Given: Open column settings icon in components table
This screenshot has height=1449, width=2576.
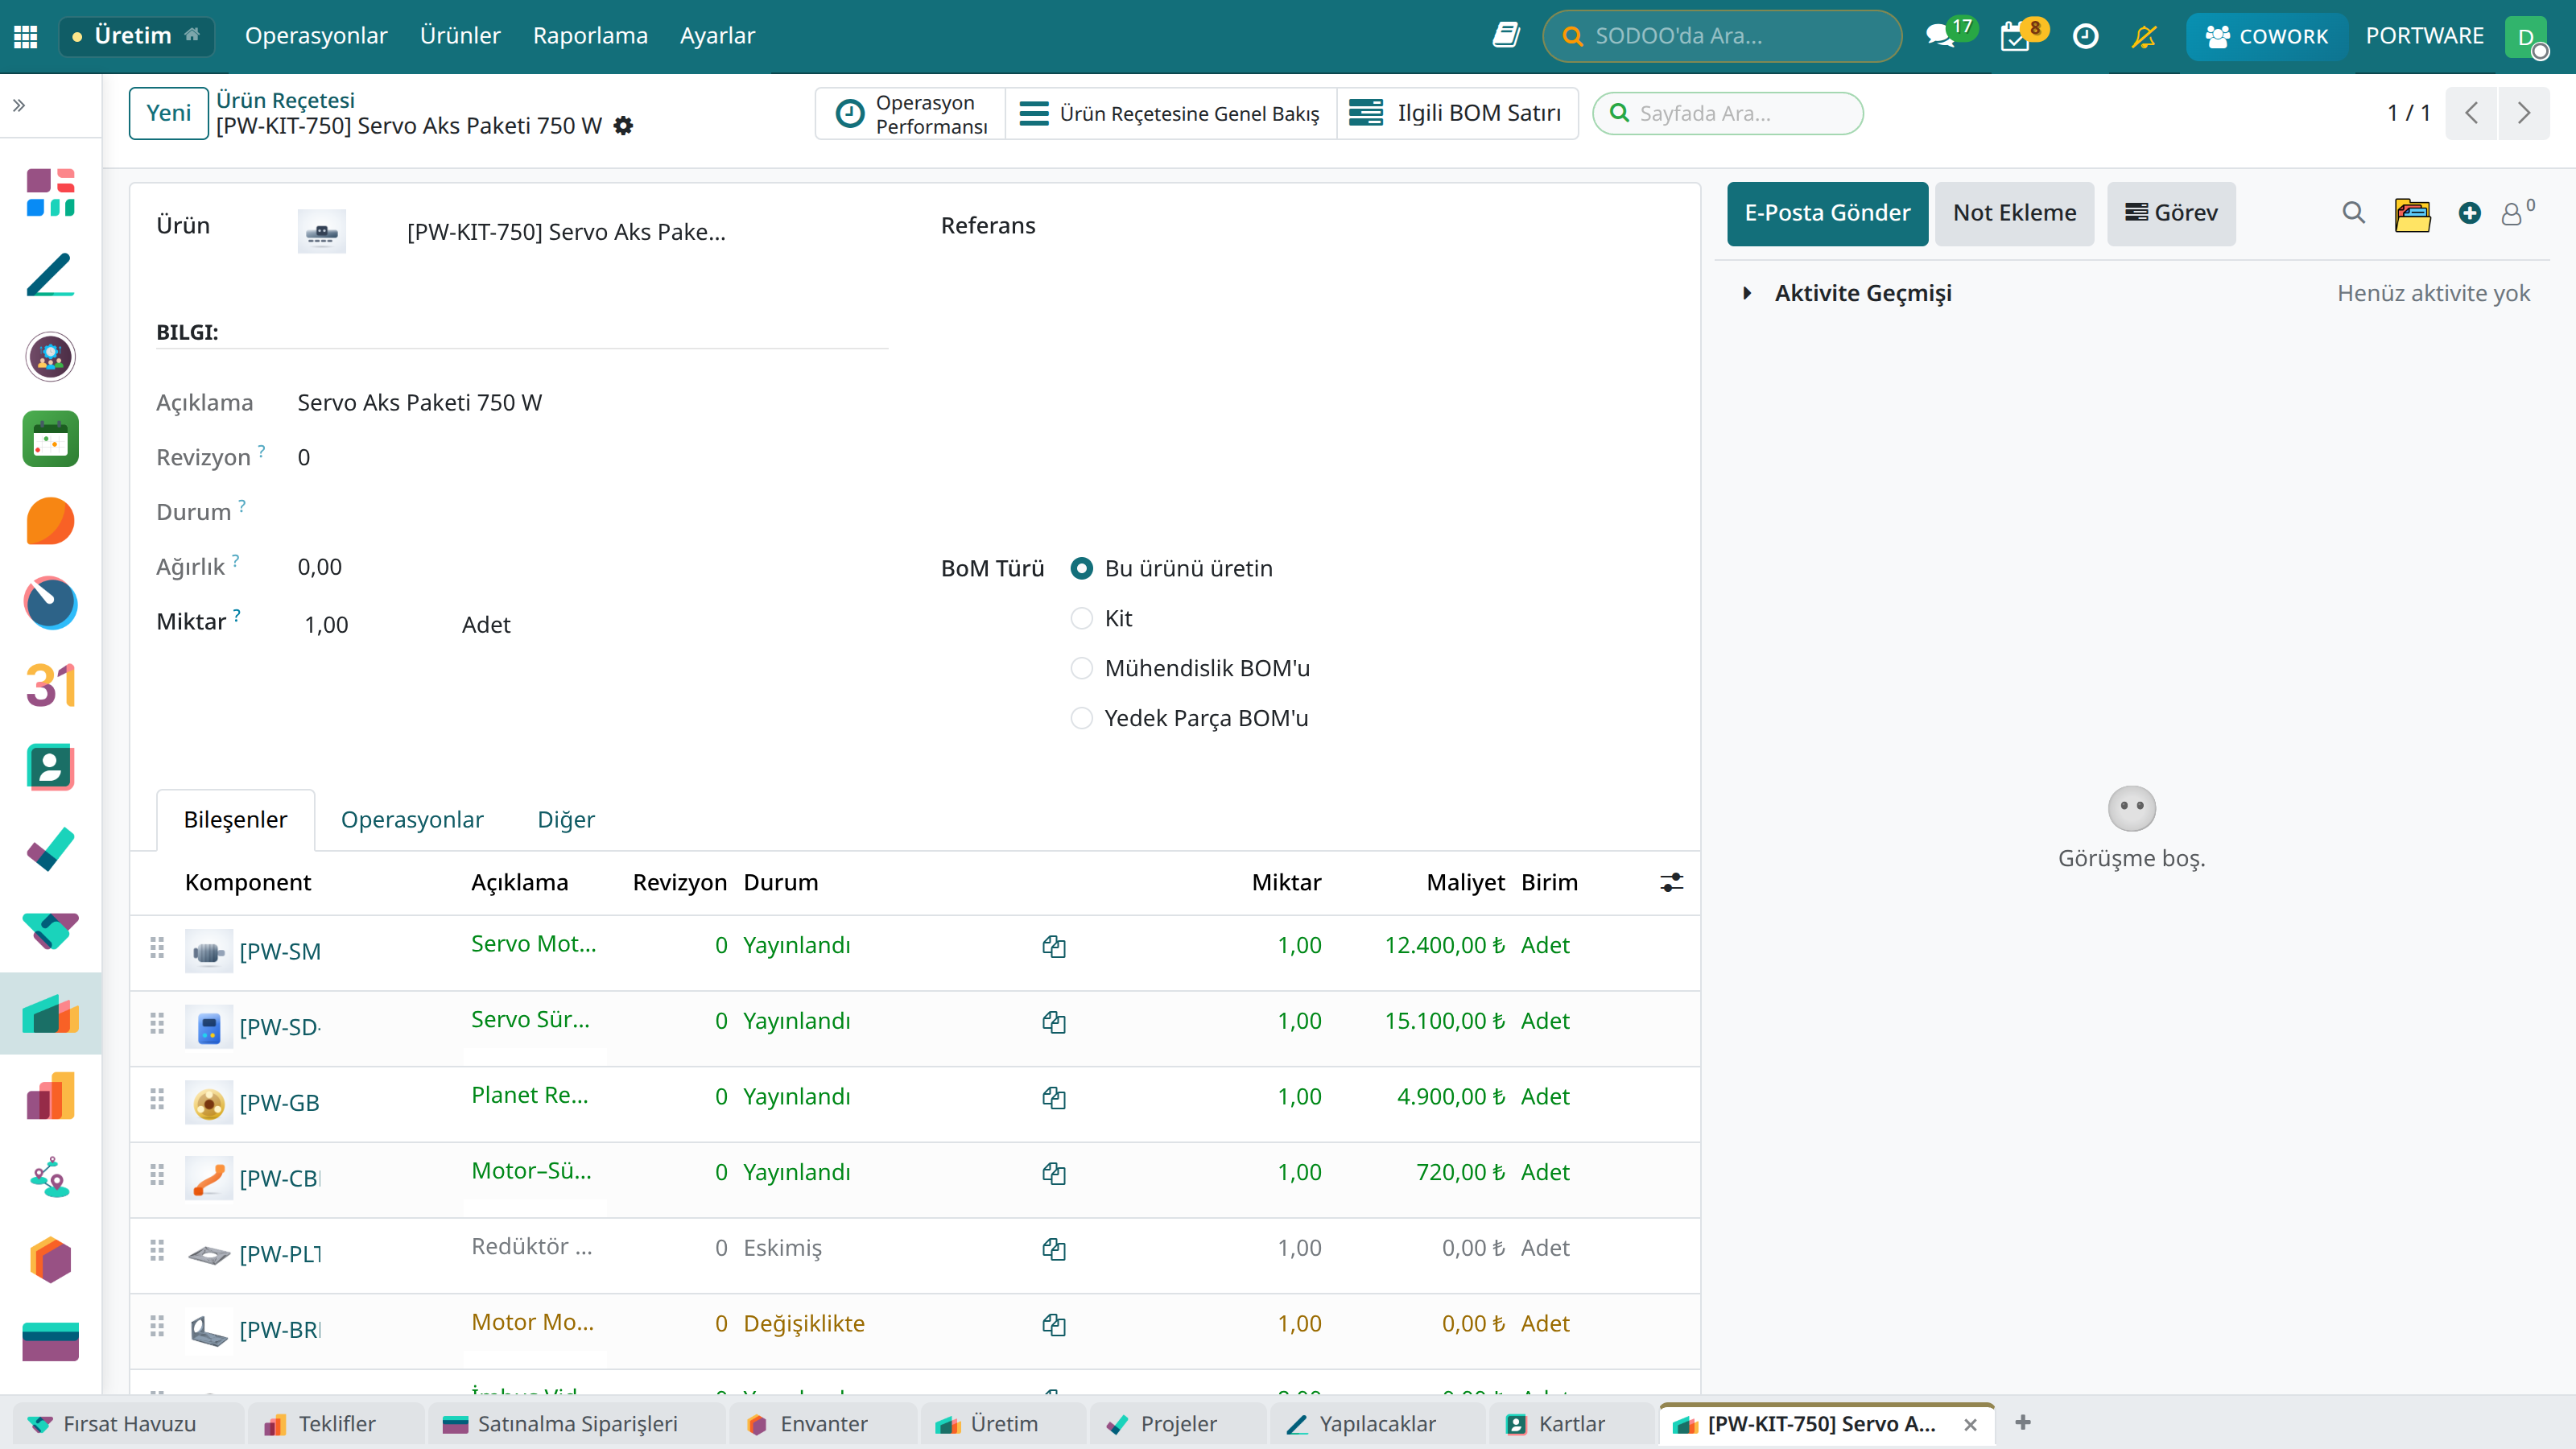Looking at the screenshot, I should [x=1671, y=882].
